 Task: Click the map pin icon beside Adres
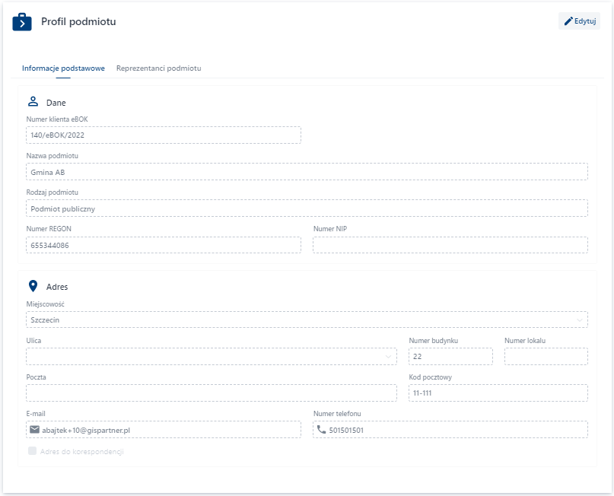(x=33, y=286)
